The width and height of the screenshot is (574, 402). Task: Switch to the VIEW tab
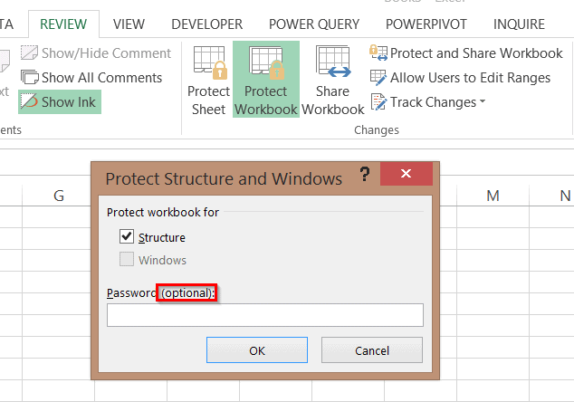coord(129,24)
